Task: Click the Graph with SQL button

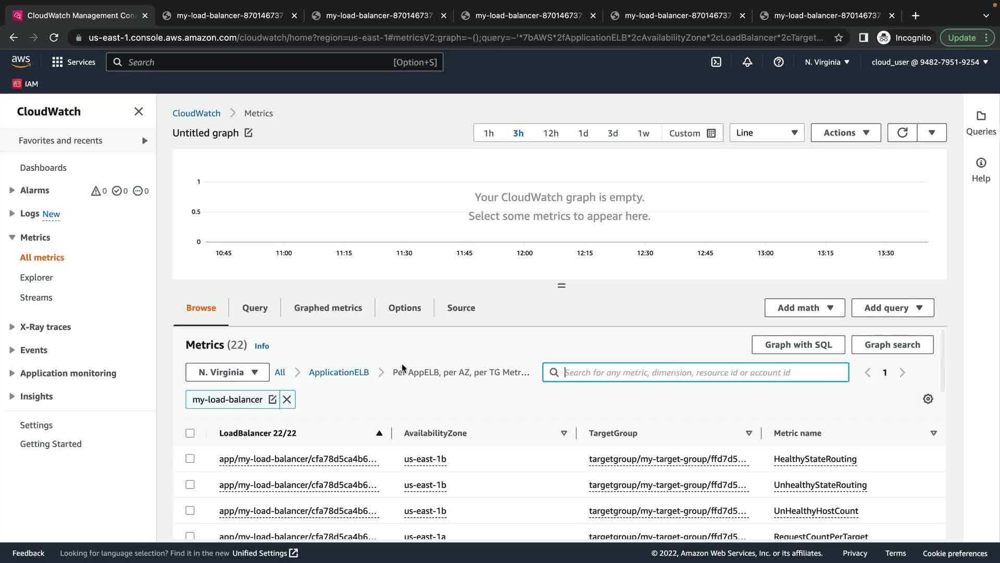Action: pyautogui.click(x=798, y=345)
